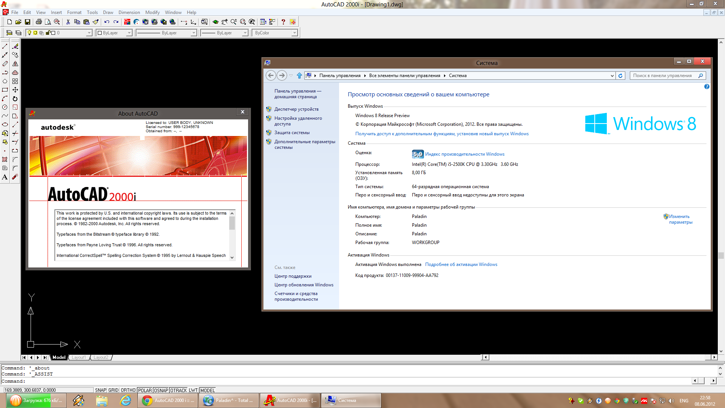Open the Подробнее об активации Windows link
725x408 pixels.
point(461,264)
